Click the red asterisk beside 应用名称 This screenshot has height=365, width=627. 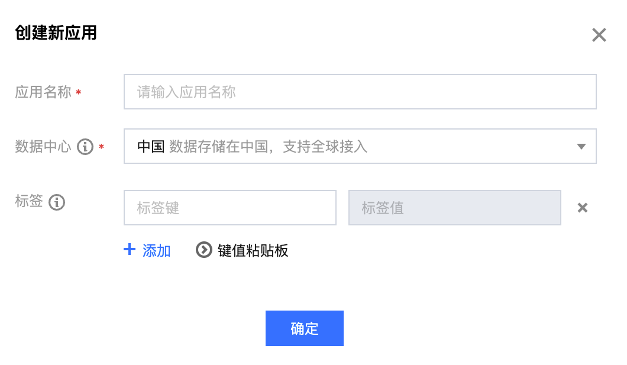79,93
